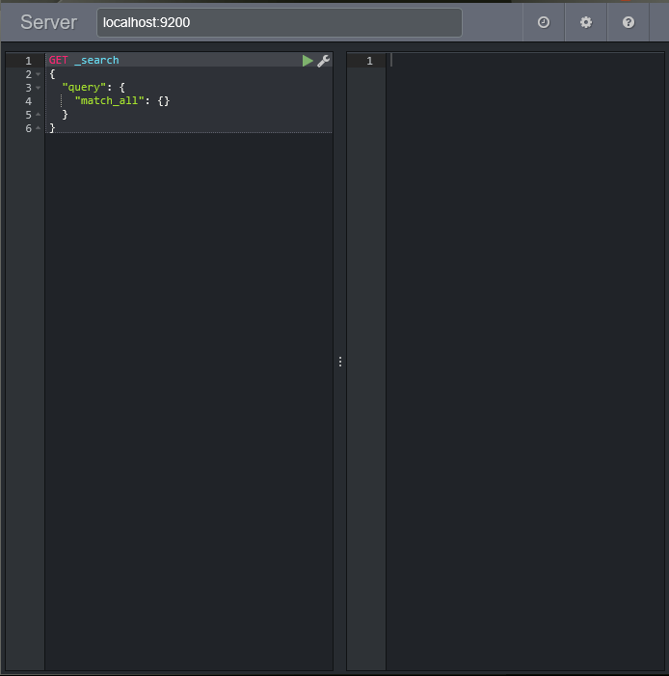
Task: Fold the "query" block at line 3
Action: [39, 88]
